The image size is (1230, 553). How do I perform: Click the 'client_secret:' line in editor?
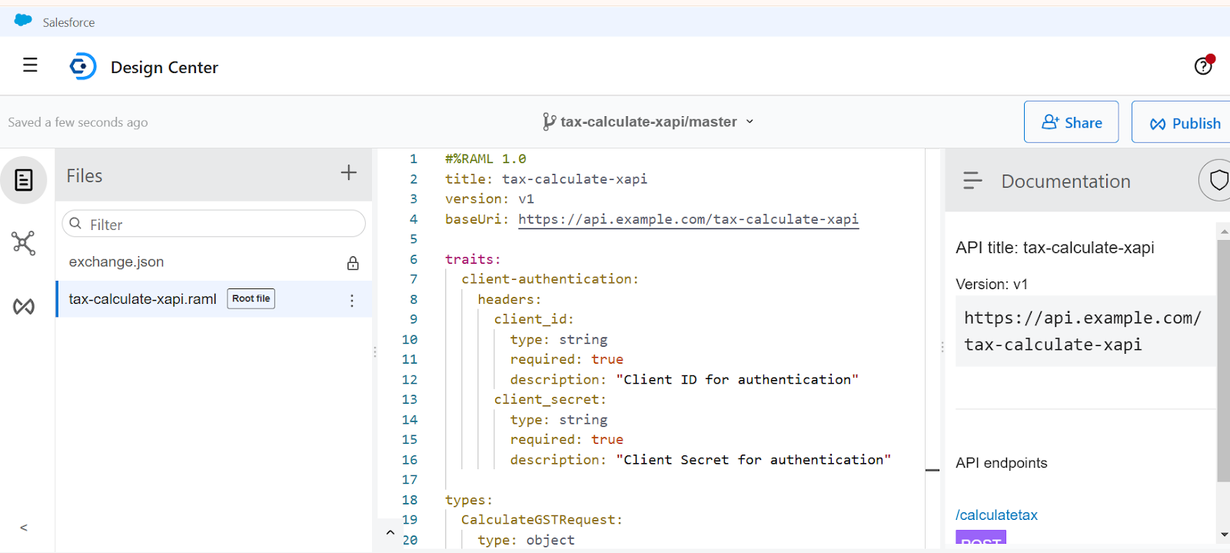(550, 399)
